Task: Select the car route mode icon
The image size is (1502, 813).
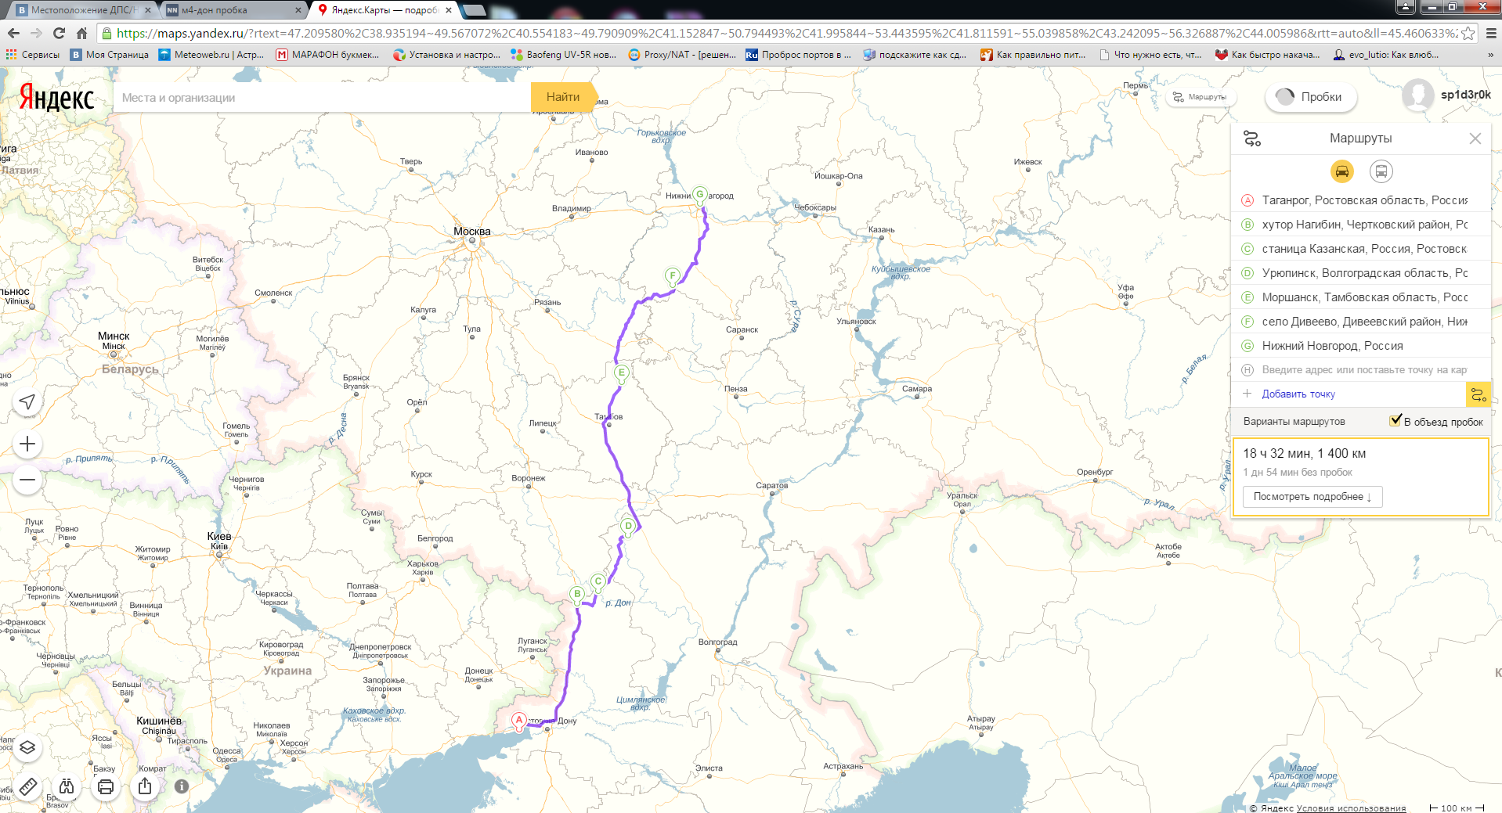Action: [1341, 171]
